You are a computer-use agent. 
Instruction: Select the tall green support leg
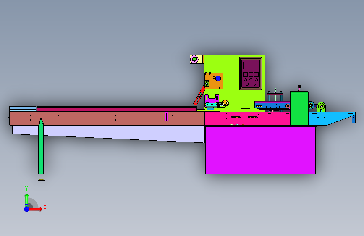pyautogui.click(x=41, y=146)
